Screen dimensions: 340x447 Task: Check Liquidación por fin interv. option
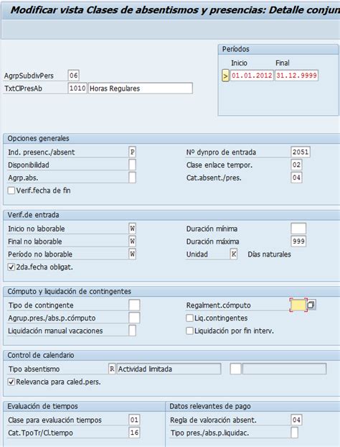click(x=189, y=331)
